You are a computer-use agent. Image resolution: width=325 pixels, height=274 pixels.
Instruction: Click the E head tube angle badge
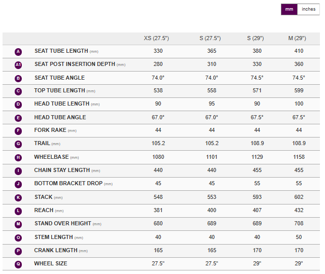pos(18,118)
